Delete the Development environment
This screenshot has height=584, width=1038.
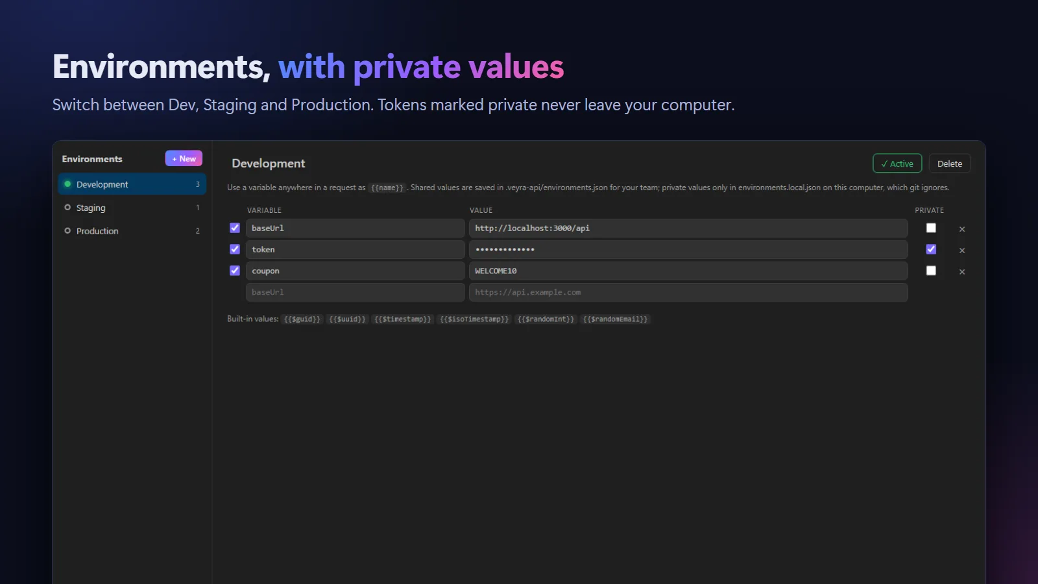[x=950, y=164]
